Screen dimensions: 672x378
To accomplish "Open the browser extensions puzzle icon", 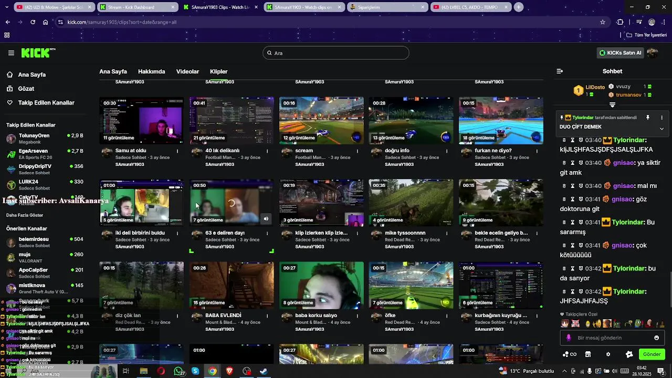I will click(x=621, y=22).
